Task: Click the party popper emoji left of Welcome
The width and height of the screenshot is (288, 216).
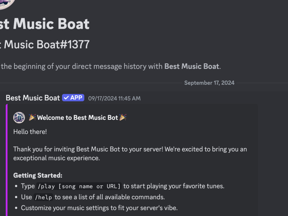Action: click(x=32, y=118)
